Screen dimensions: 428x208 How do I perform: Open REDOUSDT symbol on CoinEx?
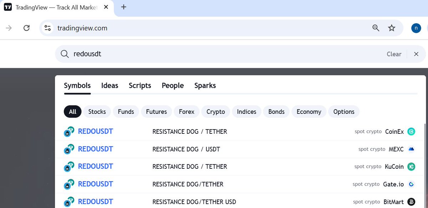(95, 131)
